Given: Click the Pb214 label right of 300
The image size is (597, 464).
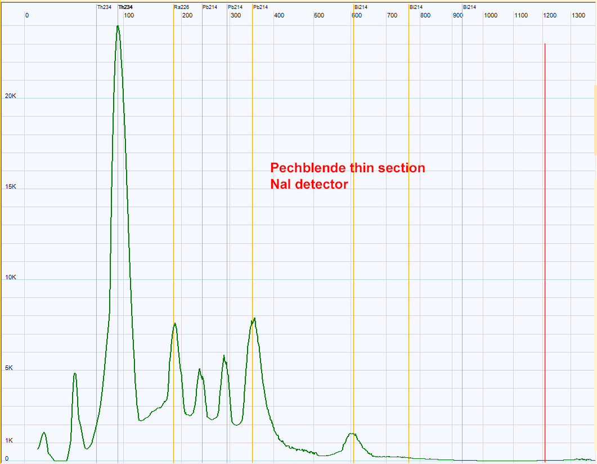Looking at the screenshot, I should [x=261, y=7].
